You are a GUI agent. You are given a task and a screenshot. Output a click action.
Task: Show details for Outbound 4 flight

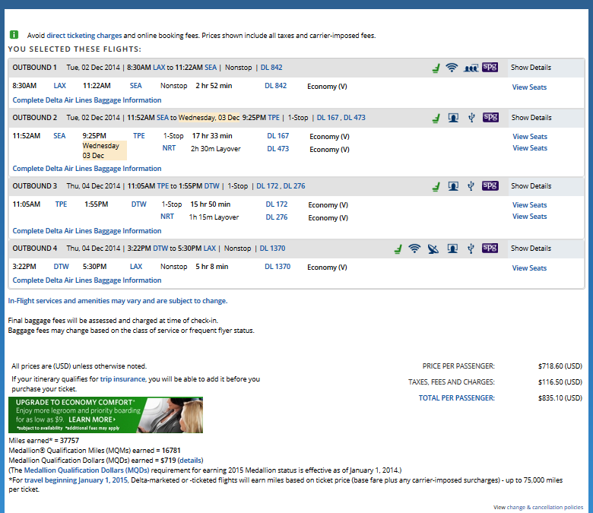pos(531,249)
